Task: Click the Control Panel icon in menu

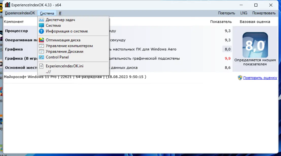Action: (41, 57)
